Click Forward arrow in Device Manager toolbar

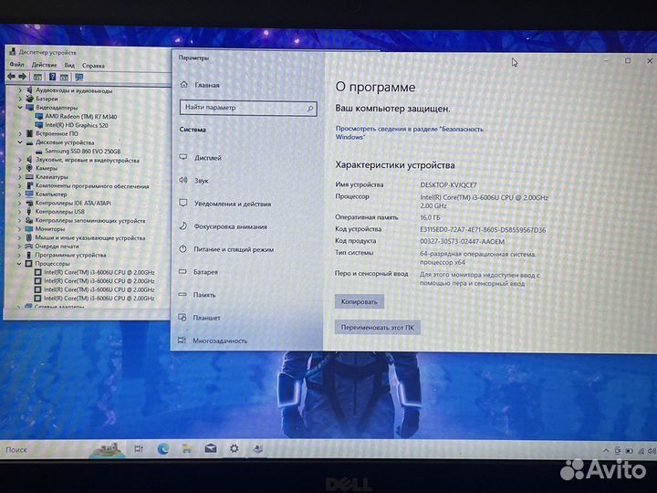point(22,77)
